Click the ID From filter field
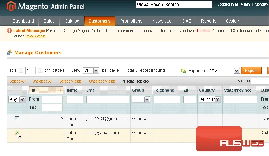 coord(52,99)
